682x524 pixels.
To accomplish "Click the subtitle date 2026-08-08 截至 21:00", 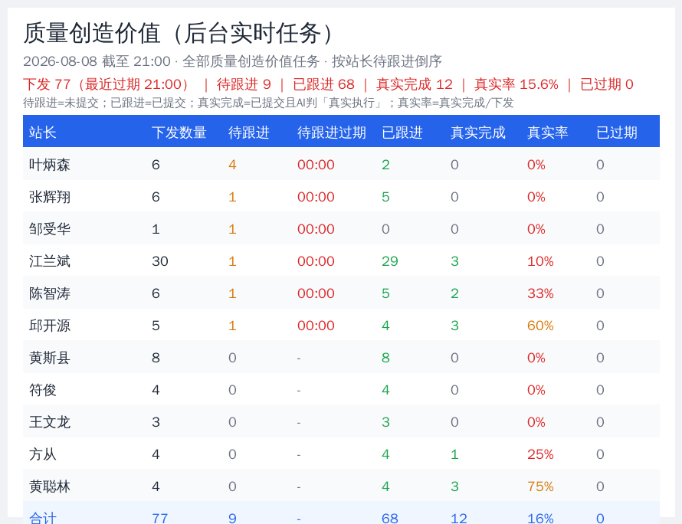I will click(97, 61).
